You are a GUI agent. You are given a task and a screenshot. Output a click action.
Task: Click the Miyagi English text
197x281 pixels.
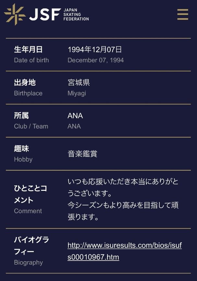pos(77,93)
